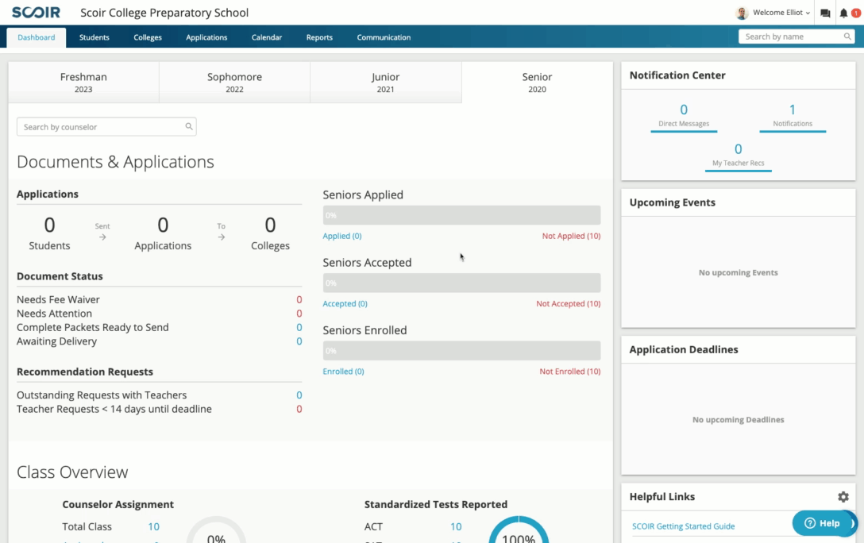Click the SCOIR logo

coord(36,12)
